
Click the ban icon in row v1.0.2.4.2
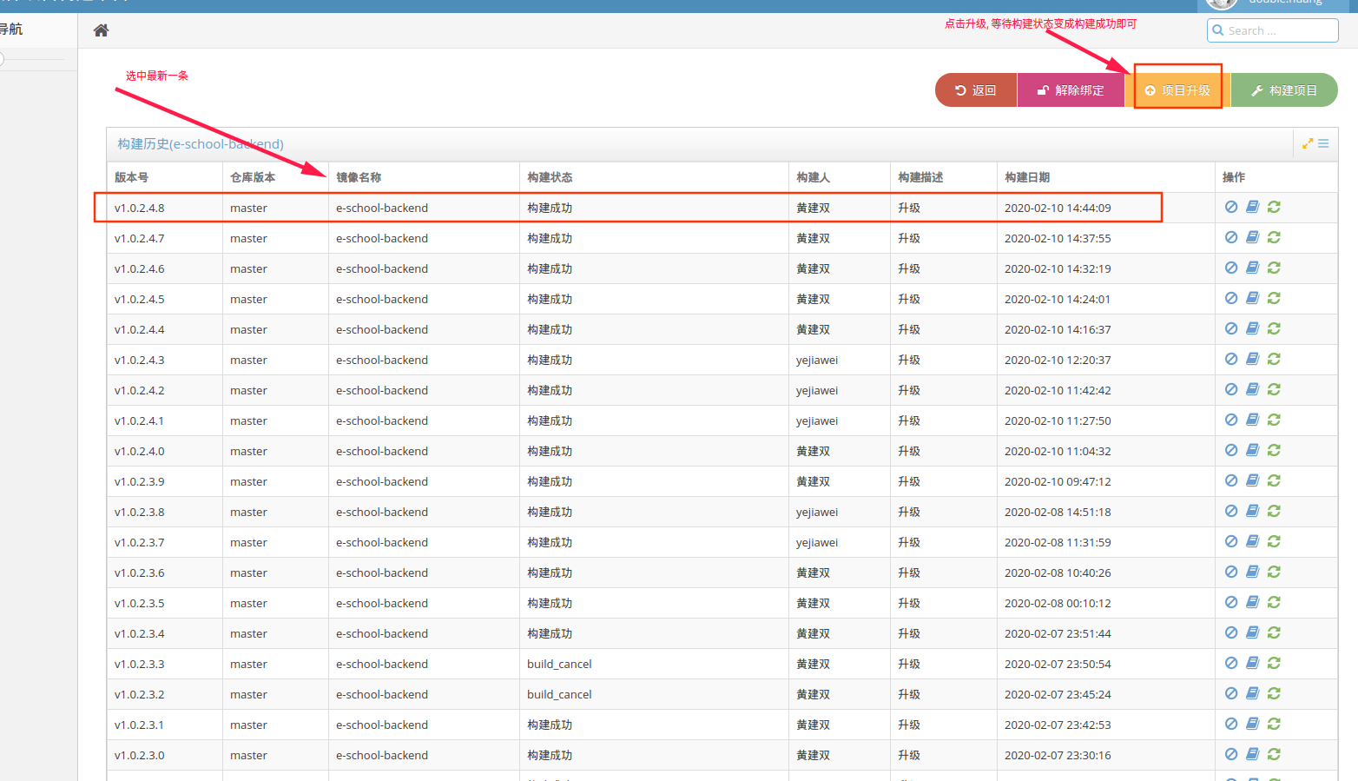click(x=1231, y=389)
